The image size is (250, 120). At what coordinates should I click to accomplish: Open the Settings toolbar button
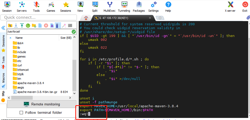click(x=154, y=7)
